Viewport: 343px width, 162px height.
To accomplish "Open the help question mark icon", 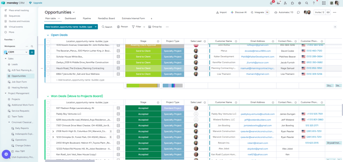I will [314, 3].
